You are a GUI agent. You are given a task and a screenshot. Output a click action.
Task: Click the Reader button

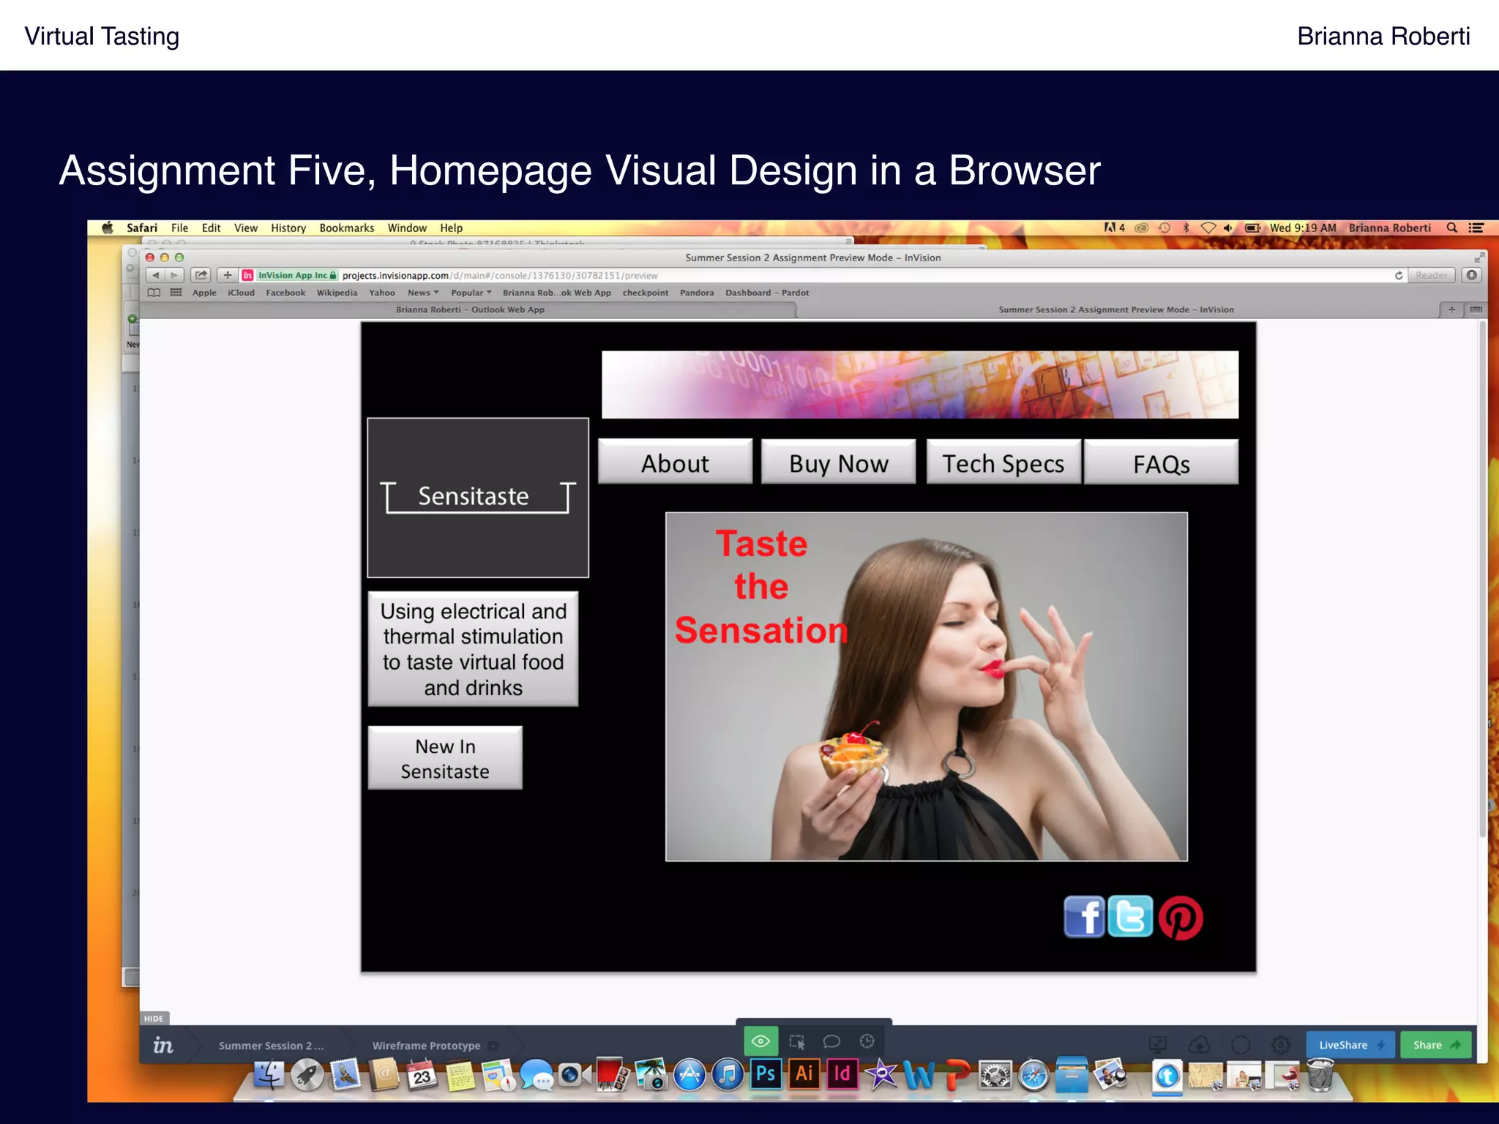point(1431,275)
